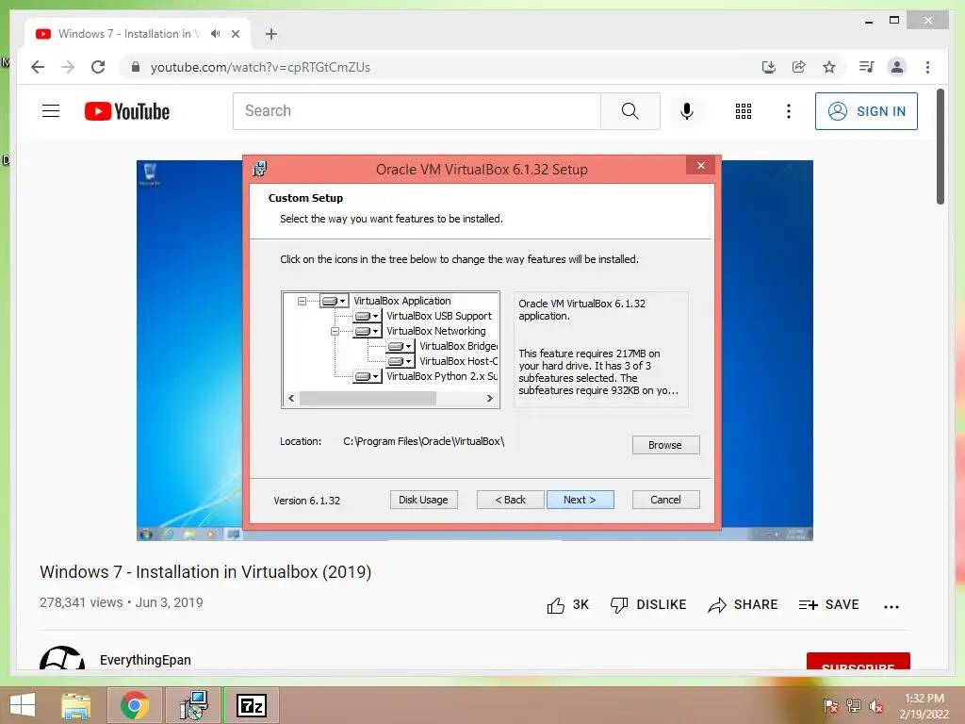Open more video actions ellipsis
Image resolution: width=965 pixels, height=724 pixels.
(x=891, y=606)
